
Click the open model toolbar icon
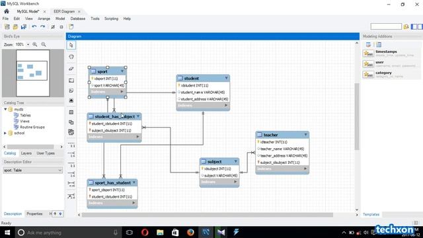coord(15,26)
